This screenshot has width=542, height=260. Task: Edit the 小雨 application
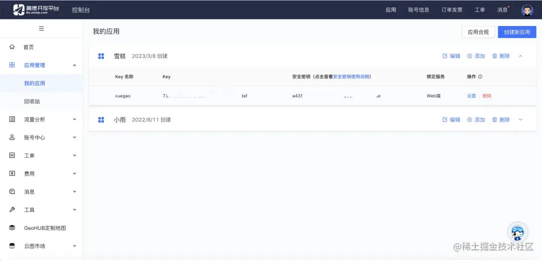452,119
